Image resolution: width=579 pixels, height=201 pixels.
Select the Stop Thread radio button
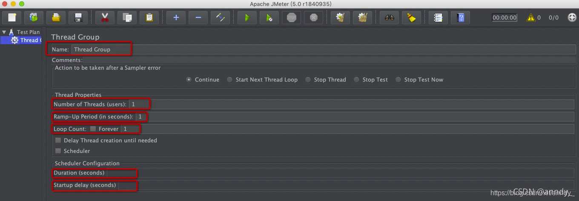308,79
